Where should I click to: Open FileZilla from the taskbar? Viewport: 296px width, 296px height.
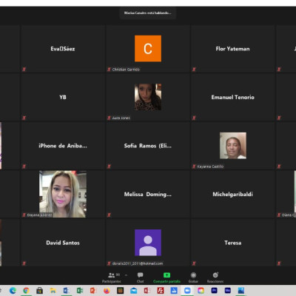click(161, 291)
